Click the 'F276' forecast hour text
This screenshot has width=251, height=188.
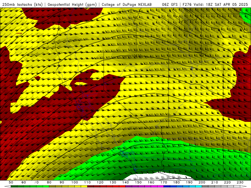187,5
